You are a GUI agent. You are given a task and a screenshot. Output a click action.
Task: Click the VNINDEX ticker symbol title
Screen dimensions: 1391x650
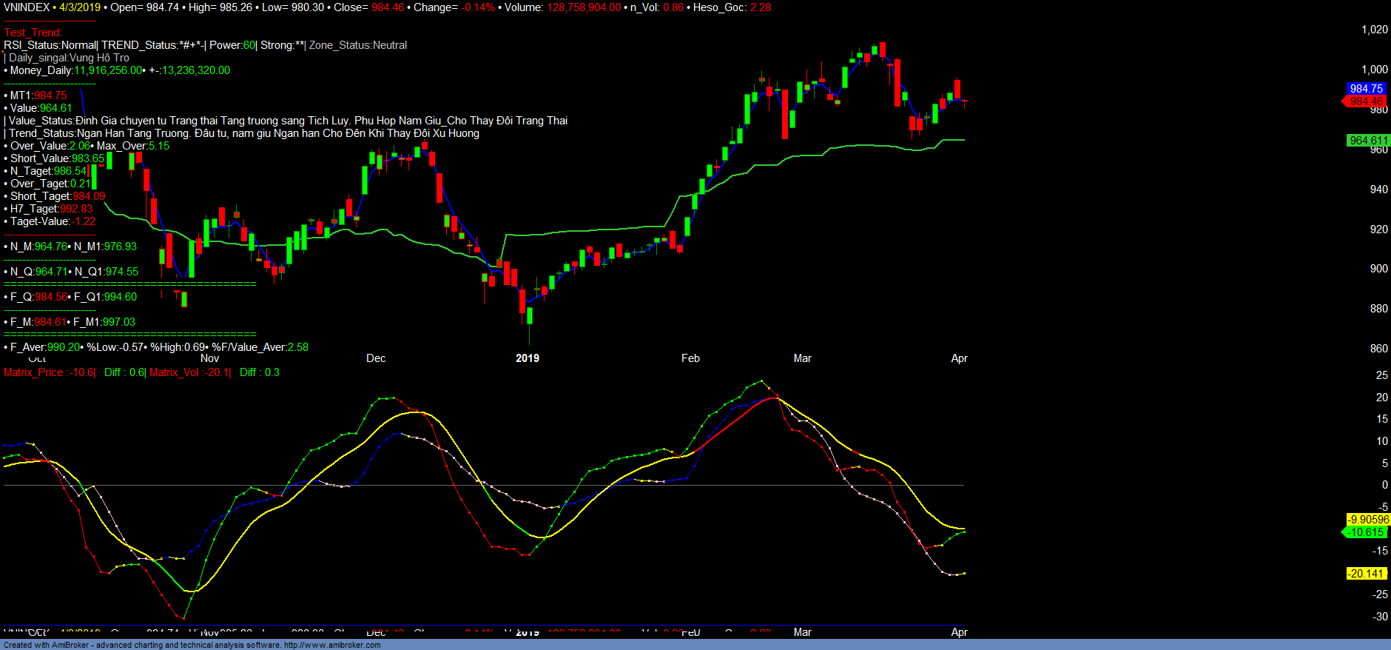27,7
